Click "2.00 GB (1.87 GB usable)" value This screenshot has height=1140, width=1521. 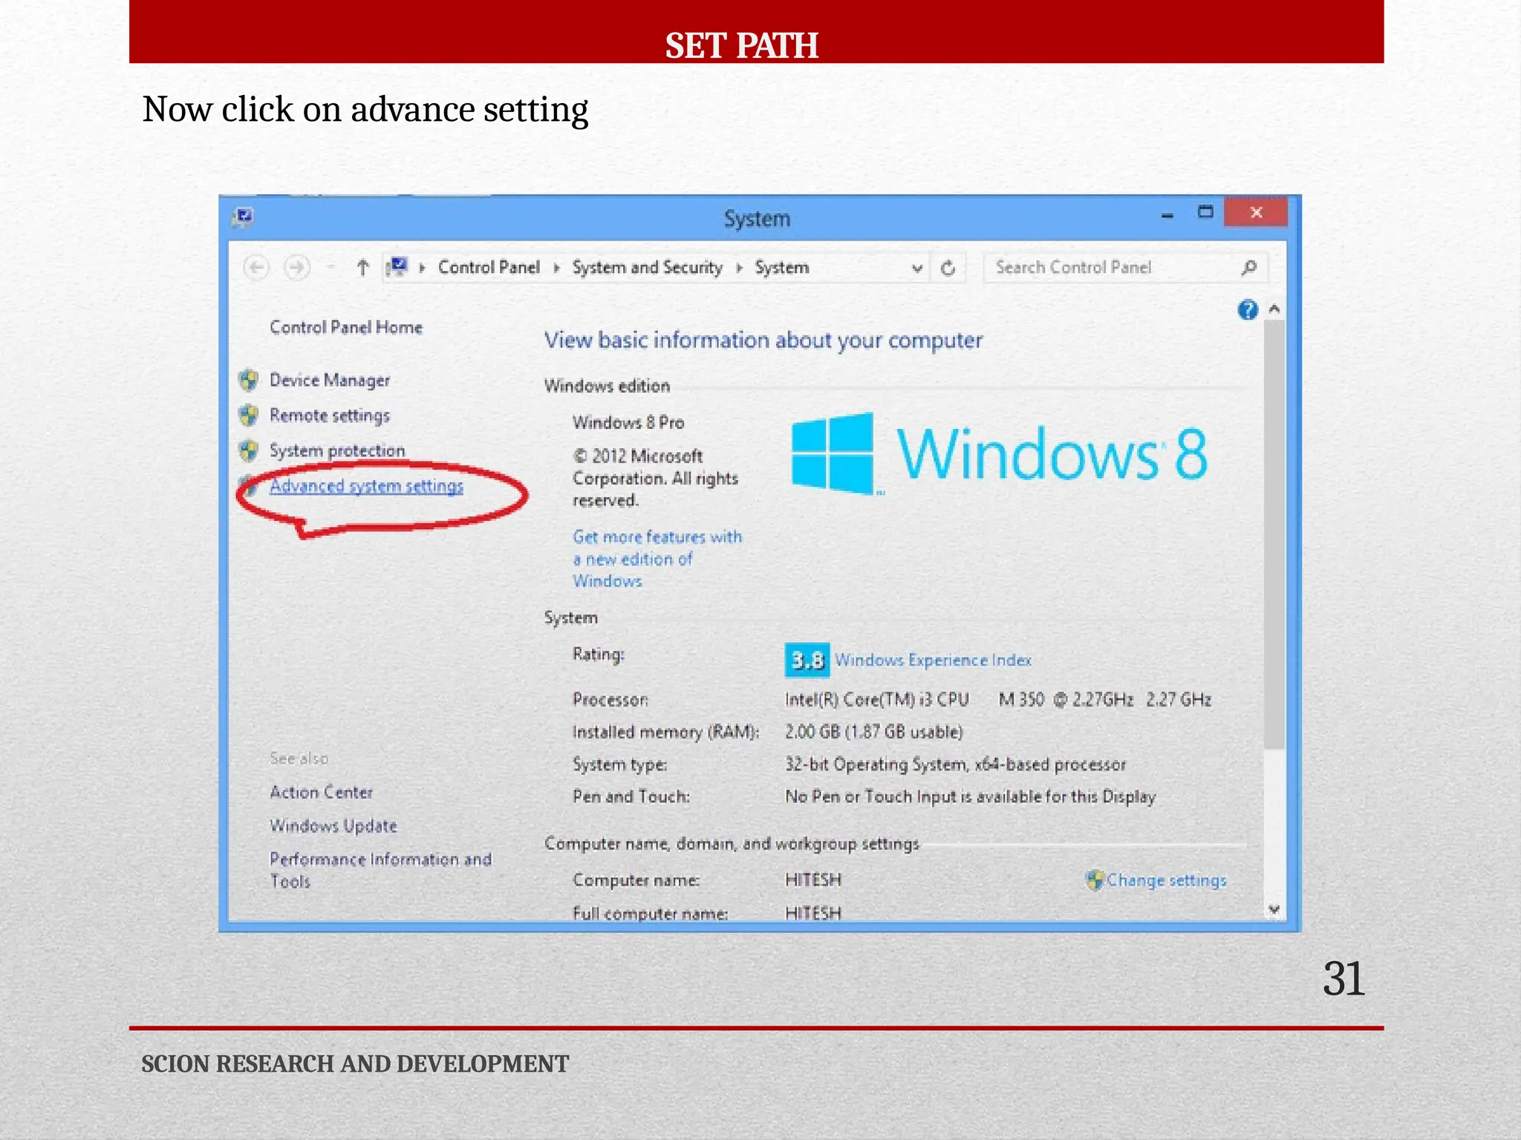click(874, 732)
